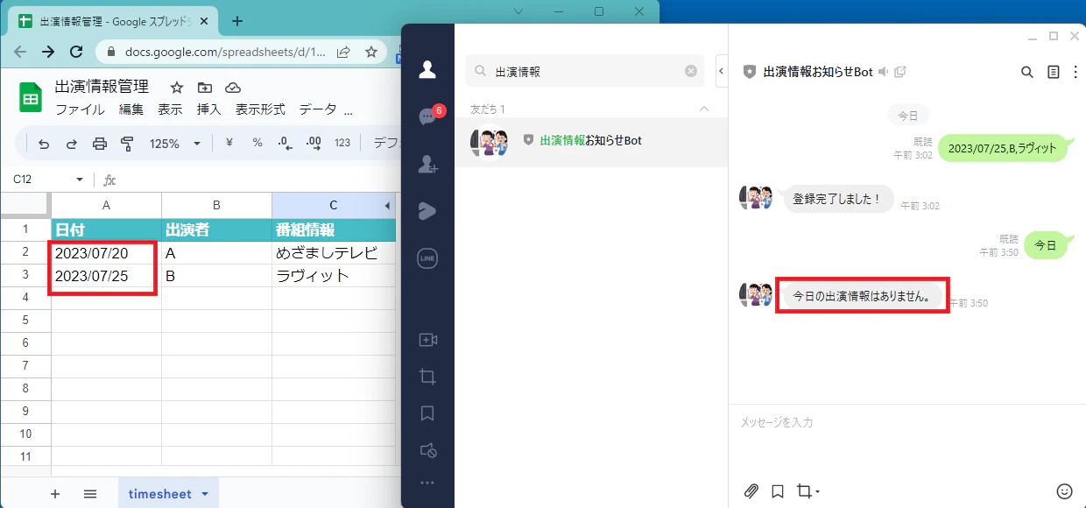The width and height of the screenshot is (1086, 508).
Task: Clear the LINE search field text
Action: coord(691,72)
